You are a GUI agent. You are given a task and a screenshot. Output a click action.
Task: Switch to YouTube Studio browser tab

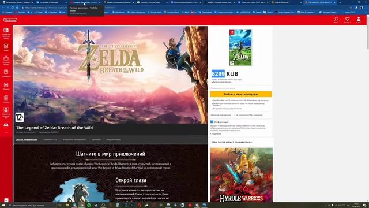[x=84, y=2]
